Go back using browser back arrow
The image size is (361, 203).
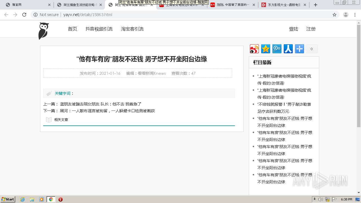click(6, 15)
